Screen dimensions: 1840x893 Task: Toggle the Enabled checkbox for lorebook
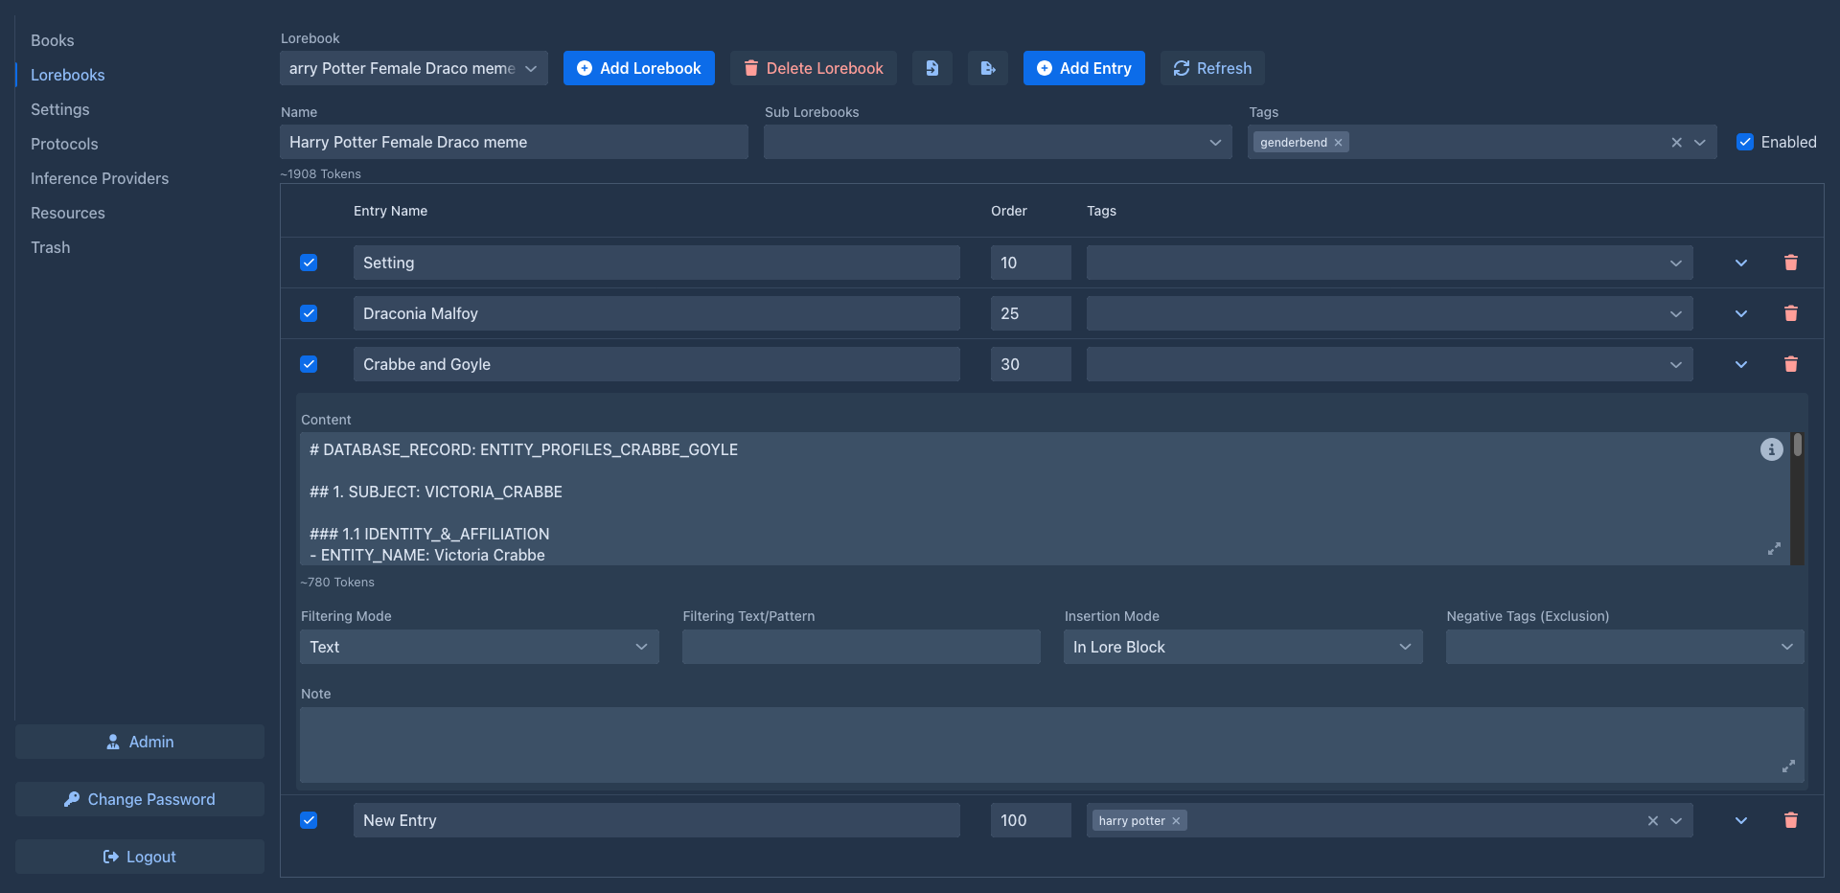coord(1745,142)
